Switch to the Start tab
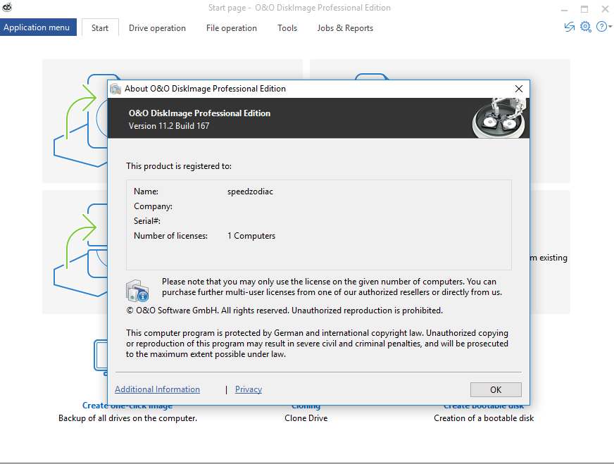This screenshot has height=464, width=614. click(x=100, y=28)
